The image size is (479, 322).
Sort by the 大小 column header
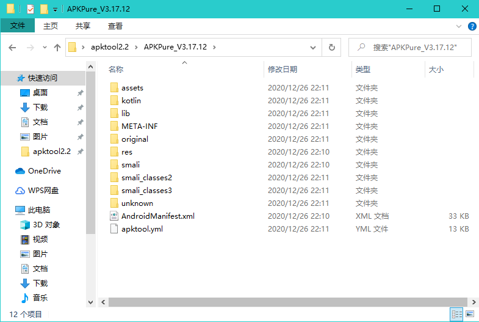click(x=436, y=70)
